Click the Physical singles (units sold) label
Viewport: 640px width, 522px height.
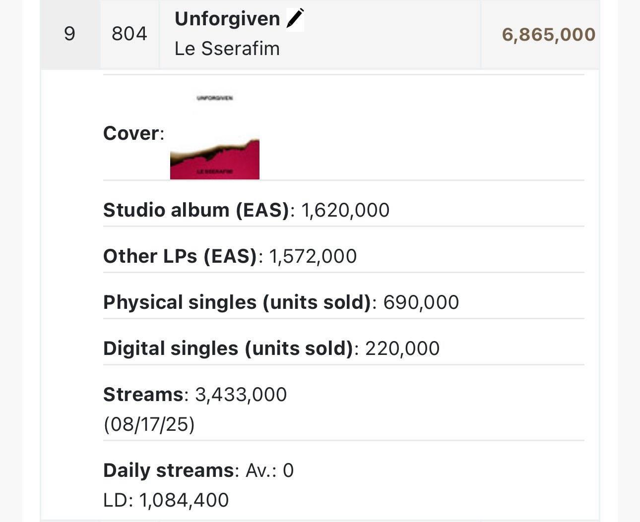tap(237, 302)
